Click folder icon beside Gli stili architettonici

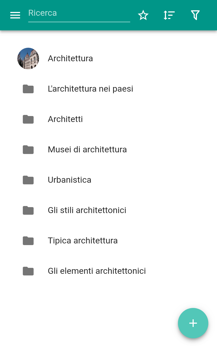click(28, 210)
